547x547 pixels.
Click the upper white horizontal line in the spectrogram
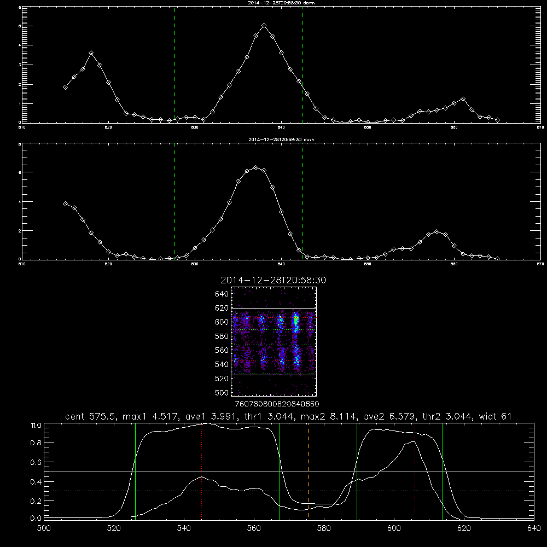273,308
